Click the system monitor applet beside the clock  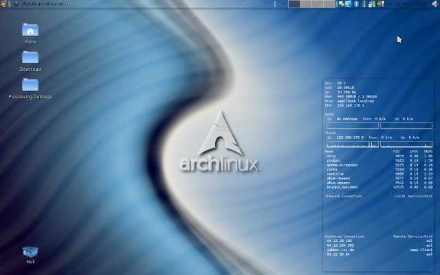(380, 4)
